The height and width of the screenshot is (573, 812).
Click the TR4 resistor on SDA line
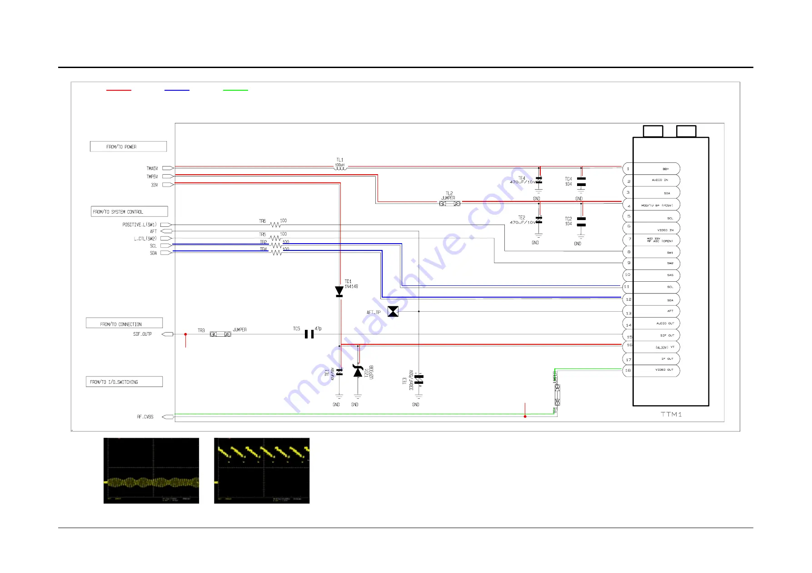point(276,253)
